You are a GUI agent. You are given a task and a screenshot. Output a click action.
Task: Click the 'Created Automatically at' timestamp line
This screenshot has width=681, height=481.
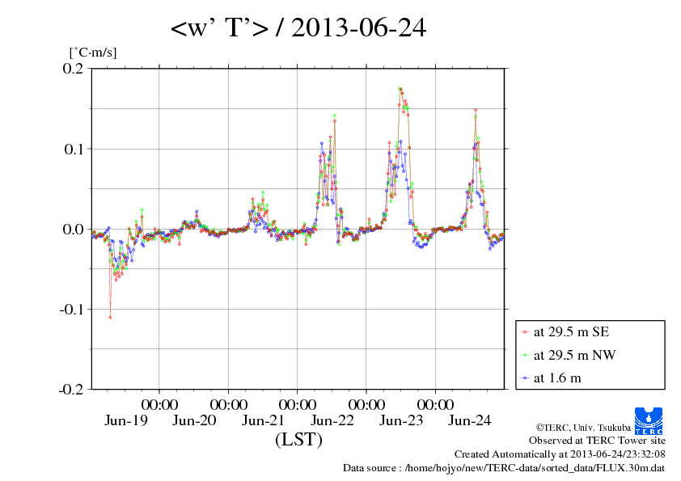point(560,454)
